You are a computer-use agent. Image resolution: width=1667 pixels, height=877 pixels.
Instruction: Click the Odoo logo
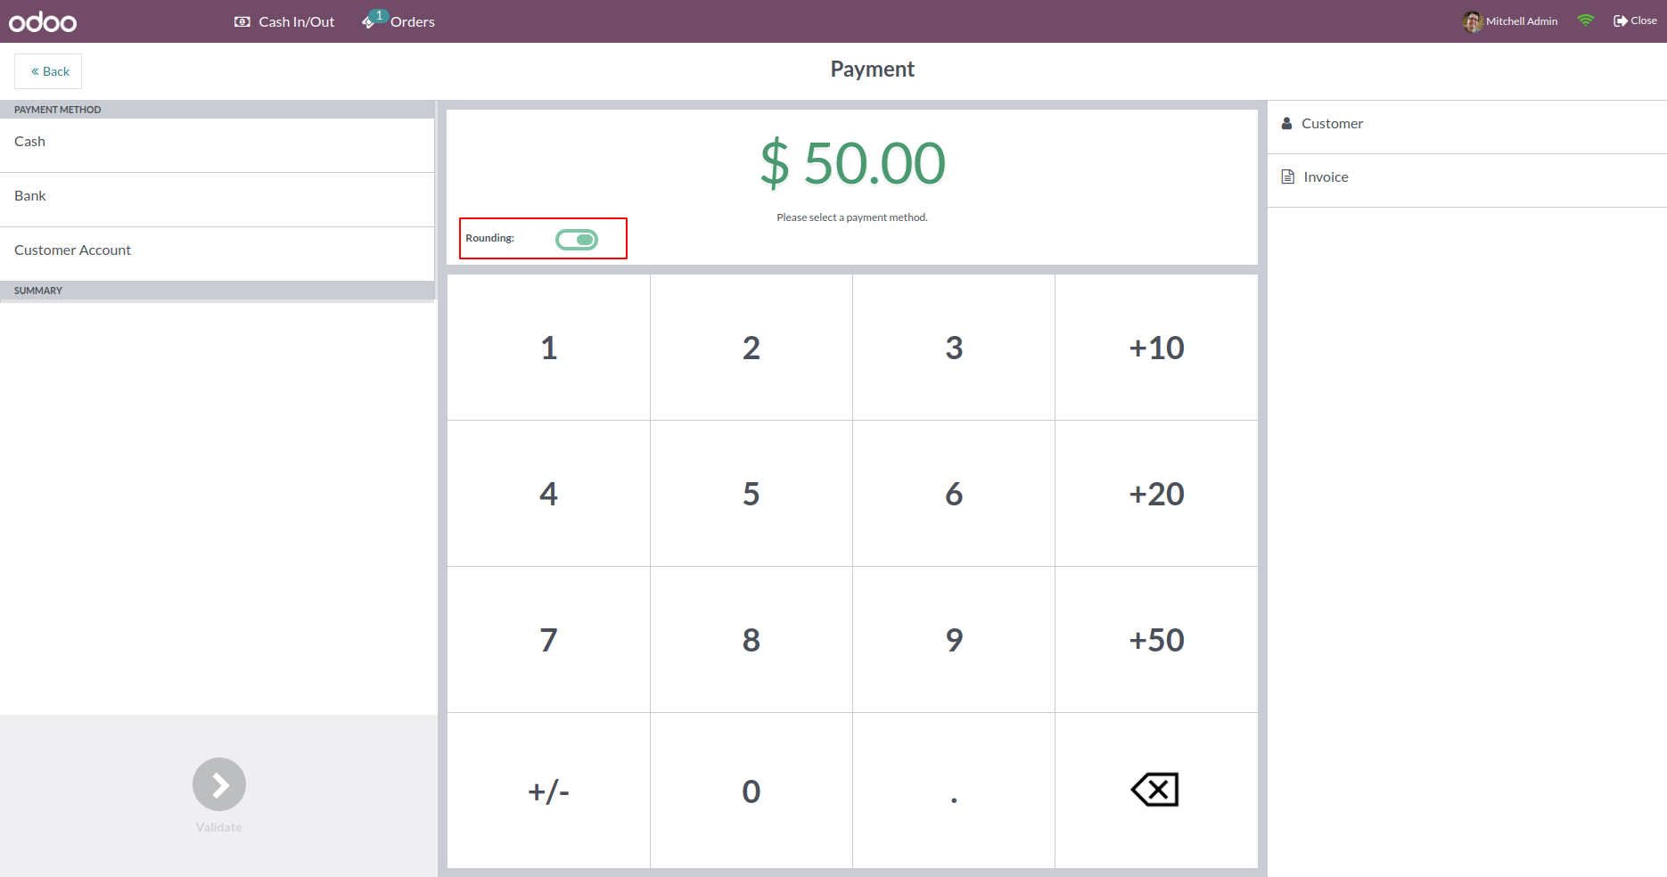(x=43, y=21)
